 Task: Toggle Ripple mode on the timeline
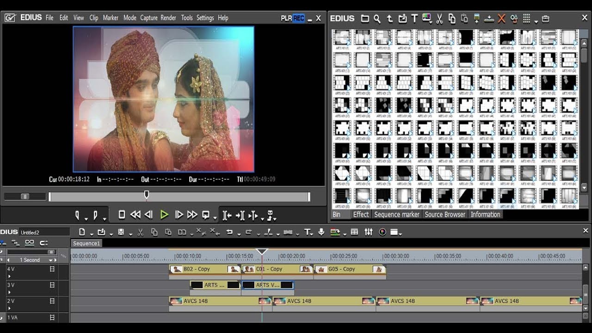(x=16, y=243)
